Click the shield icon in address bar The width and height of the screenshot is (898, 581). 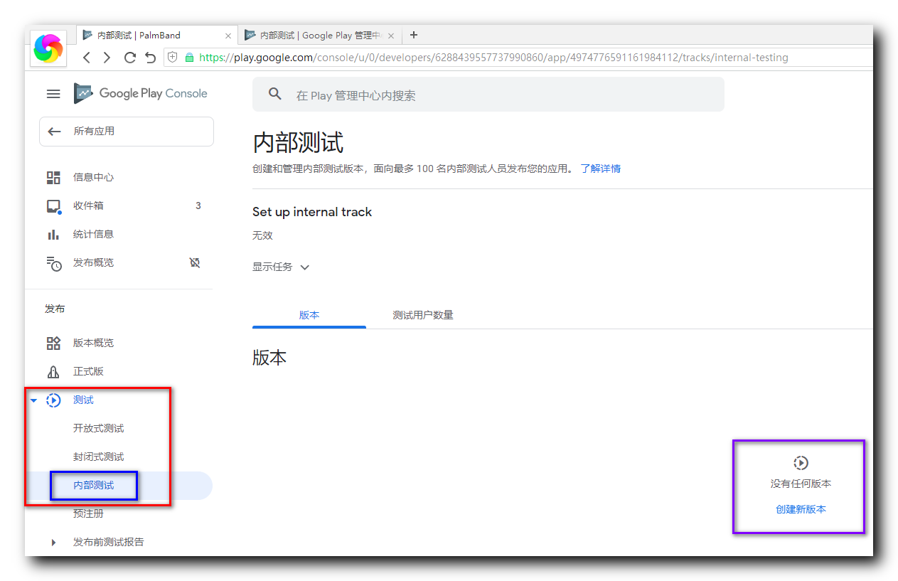coord(173,58)
